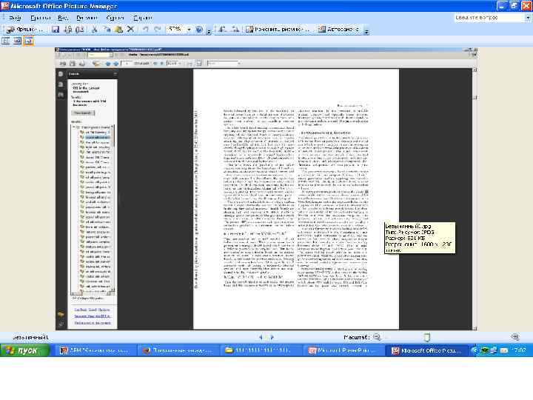Click zoom out magnifier beside Масштаб

click(377, 337)
